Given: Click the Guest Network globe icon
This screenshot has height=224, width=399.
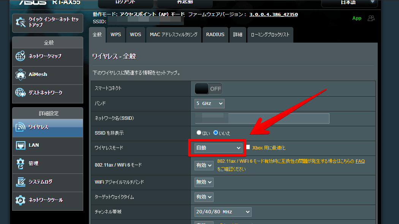Looking at the screenshot, I should click(21, 93).
